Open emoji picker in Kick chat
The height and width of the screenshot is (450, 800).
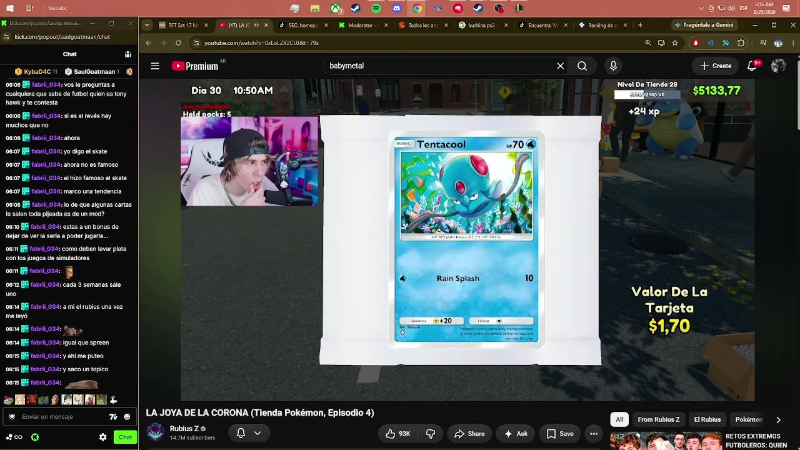(x=127, y=417)
